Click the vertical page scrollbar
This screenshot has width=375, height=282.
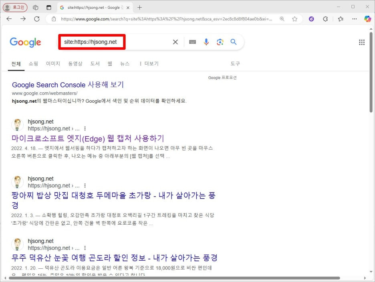click(371, 72)
